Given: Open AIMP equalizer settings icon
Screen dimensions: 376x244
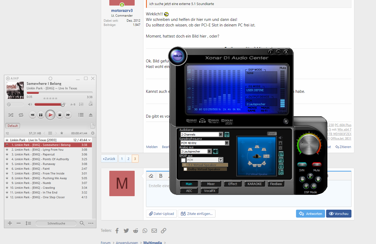Looking at the screenshot, I should click(x=81, y=104).
